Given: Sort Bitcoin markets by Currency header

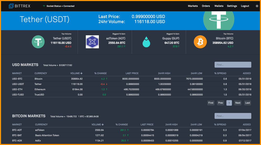Looking at the screenshot, I should [41, 124].
